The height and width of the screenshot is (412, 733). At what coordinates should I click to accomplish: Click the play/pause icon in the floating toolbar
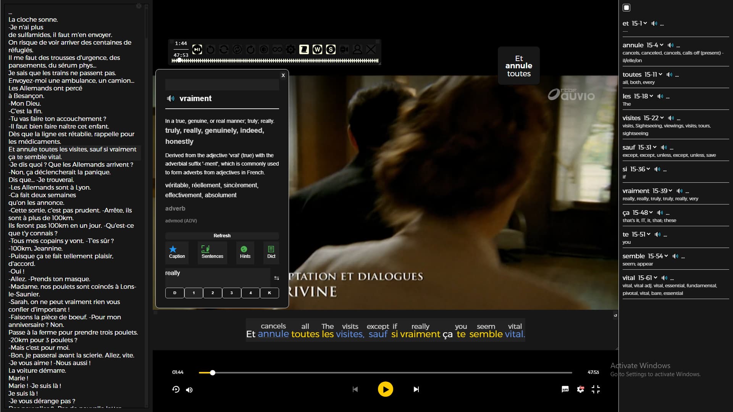(197, 50)
